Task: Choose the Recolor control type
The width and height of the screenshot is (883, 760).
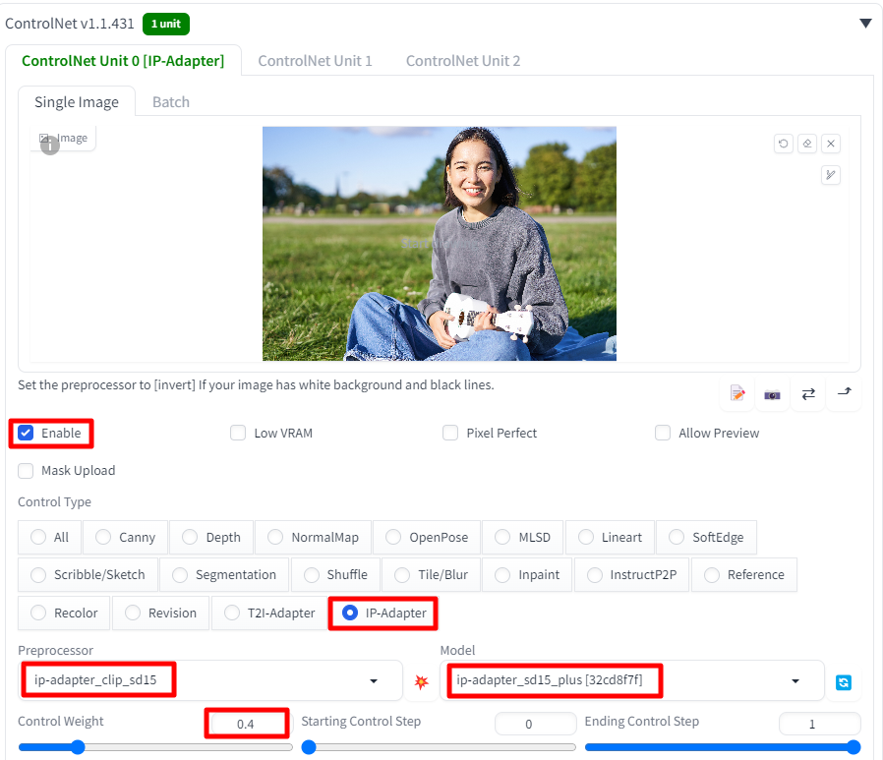Action: click(x=64, y=613)
